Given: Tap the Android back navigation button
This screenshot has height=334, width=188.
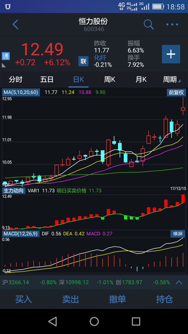Looking at the screenshot, I should [52, 321].
